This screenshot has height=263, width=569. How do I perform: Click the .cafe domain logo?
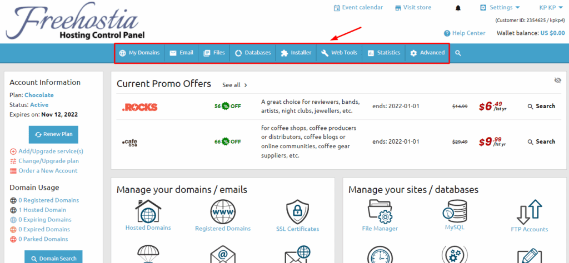(129, 142)
